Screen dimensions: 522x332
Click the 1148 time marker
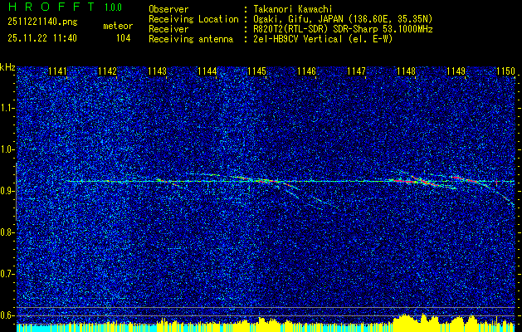(406, 71)
